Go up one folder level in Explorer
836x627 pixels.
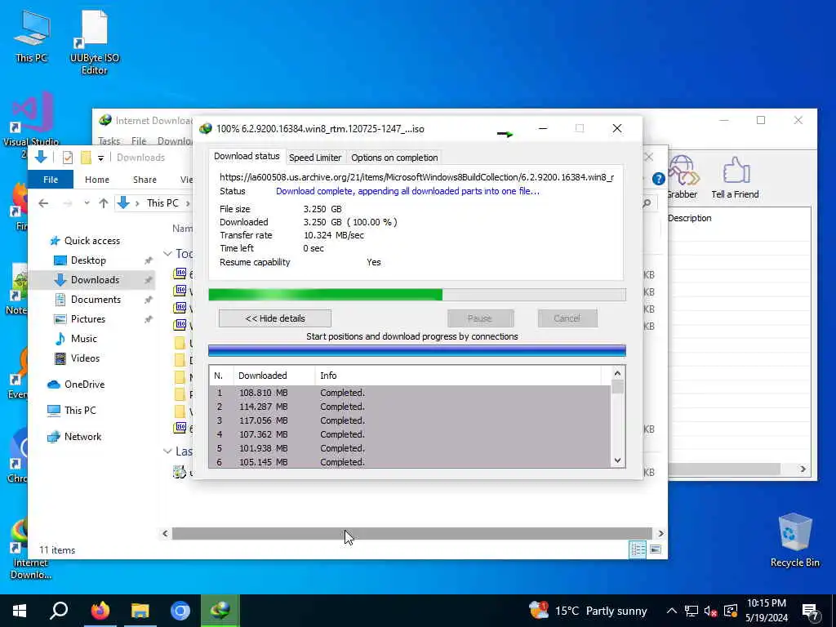[x=104, y=203]
